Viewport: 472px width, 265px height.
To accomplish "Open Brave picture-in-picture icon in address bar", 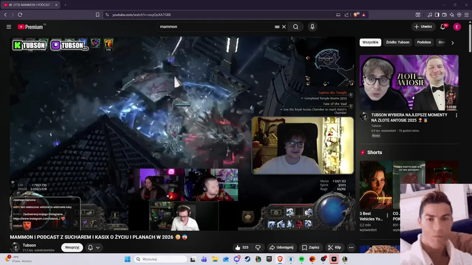I will point(338,15).
